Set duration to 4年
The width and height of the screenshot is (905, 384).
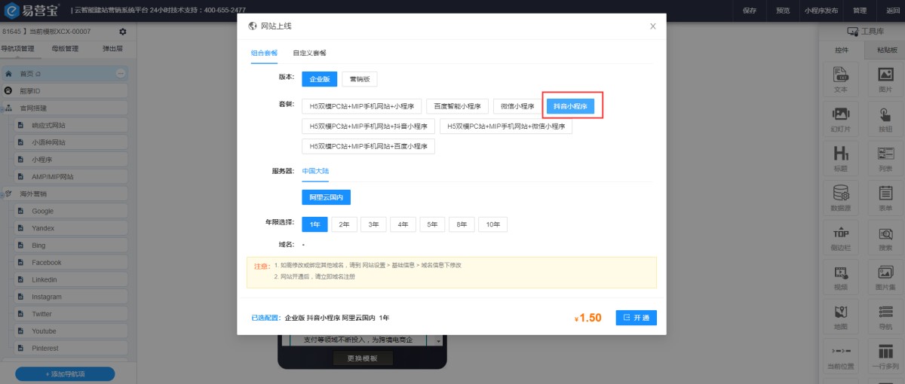pyautogui.click(x=403, y=224)
